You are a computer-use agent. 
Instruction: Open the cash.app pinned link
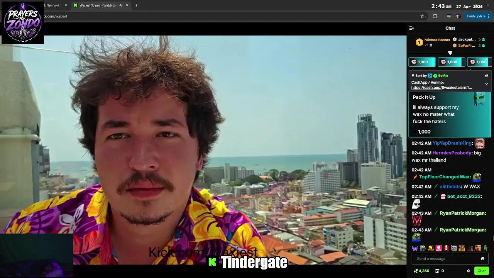coord(442,88)
